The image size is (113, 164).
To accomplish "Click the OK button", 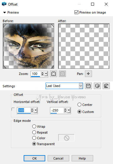I will pyautogui.click(x=34, y=158).
